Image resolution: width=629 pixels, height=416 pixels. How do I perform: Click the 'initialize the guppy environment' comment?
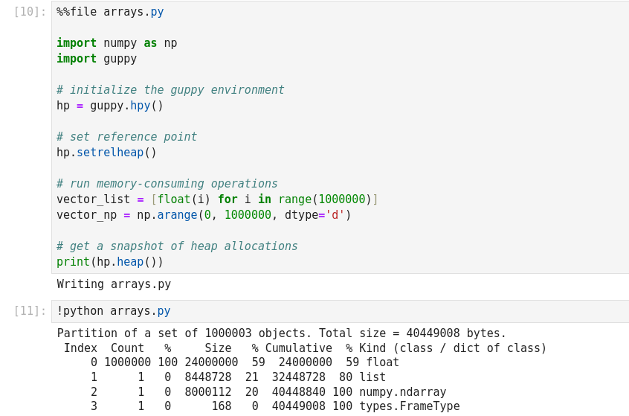170,90
